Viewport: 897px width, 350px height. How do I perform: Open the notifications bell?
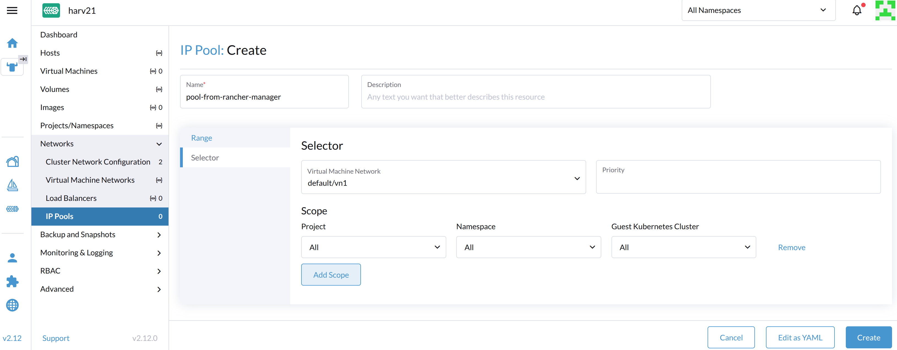[x=857, y=10]
